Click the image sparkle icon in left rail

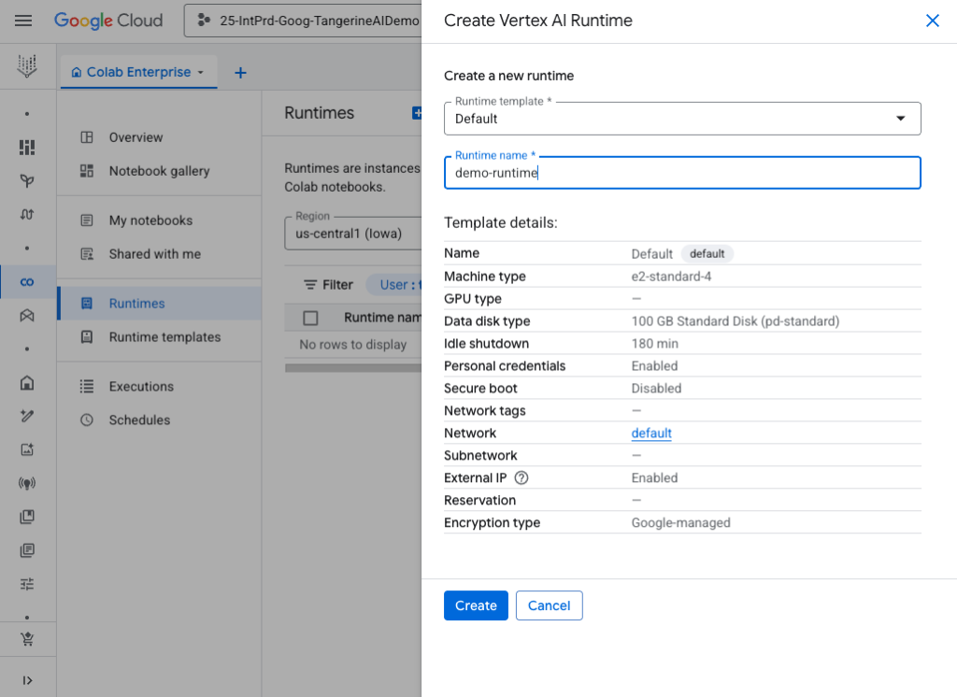(x=27, y=449)
